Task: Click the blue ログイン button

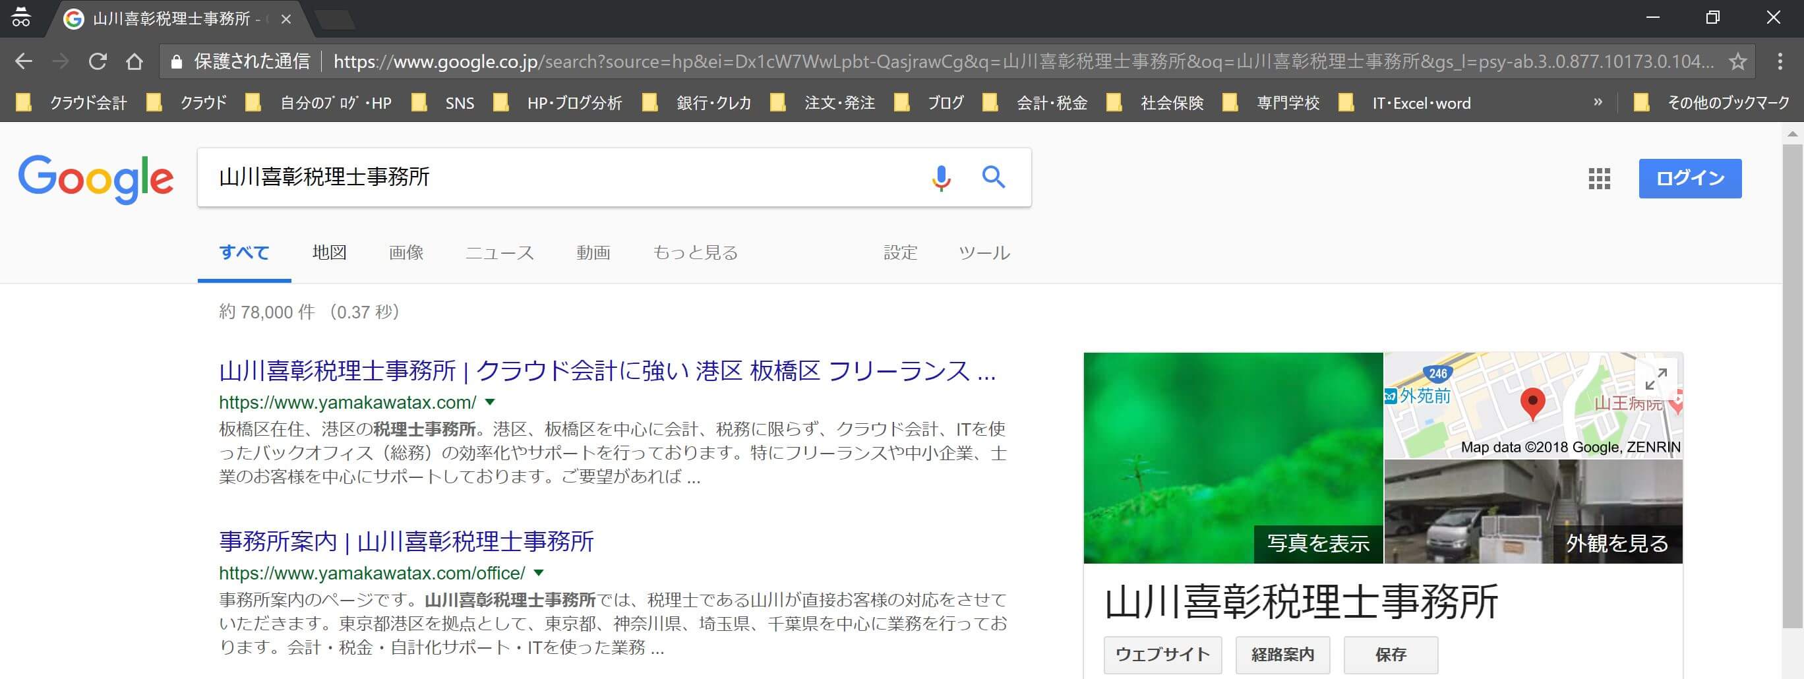Action: click(x=1690, y=179)
